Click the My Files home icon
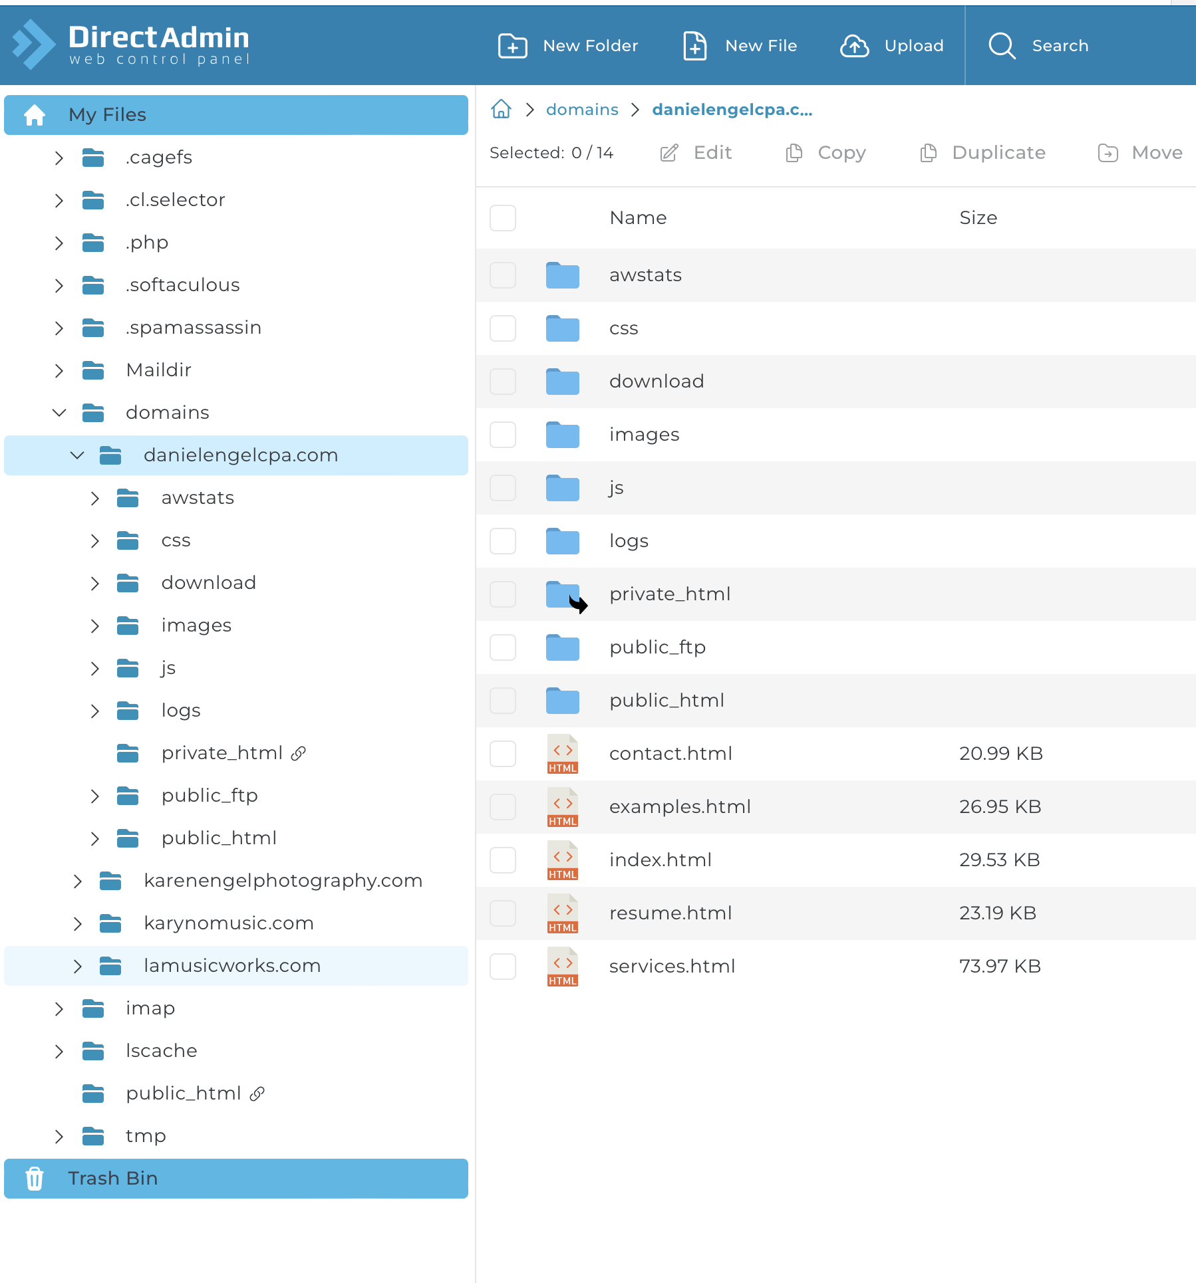Viewport: 1196px width, 1283px height. click(x=35, y=115)
